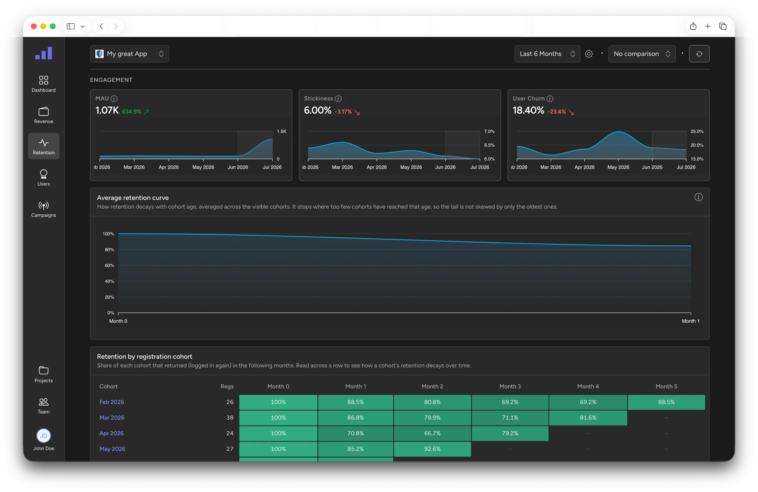Open the Team page
The image size is (758, 492).
[44, 405]
